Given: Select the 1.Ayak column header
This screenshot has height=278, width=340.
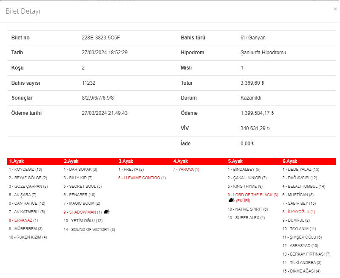Looking at the screenshot, I should [x=17, y=161].
